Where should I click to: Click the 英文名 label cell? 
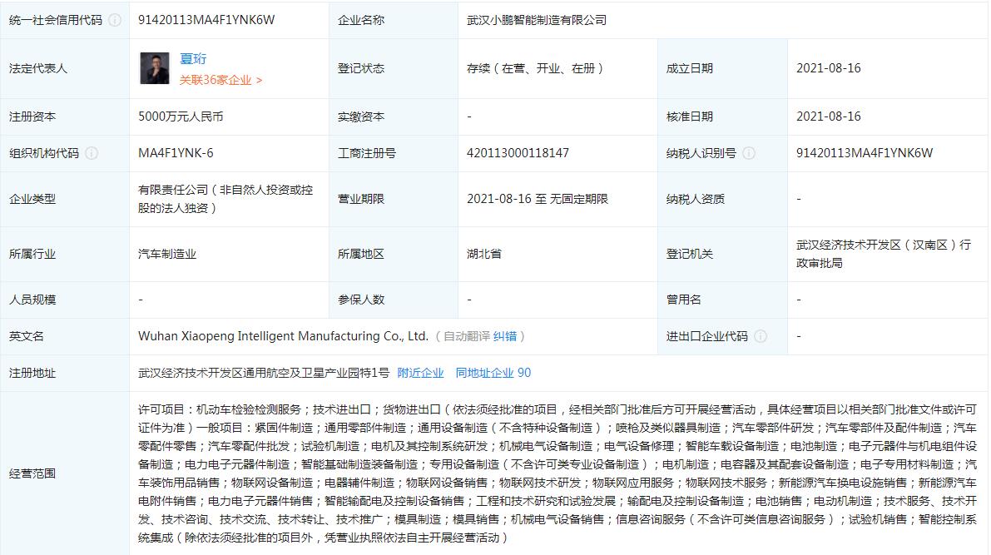tap(64, 336)
